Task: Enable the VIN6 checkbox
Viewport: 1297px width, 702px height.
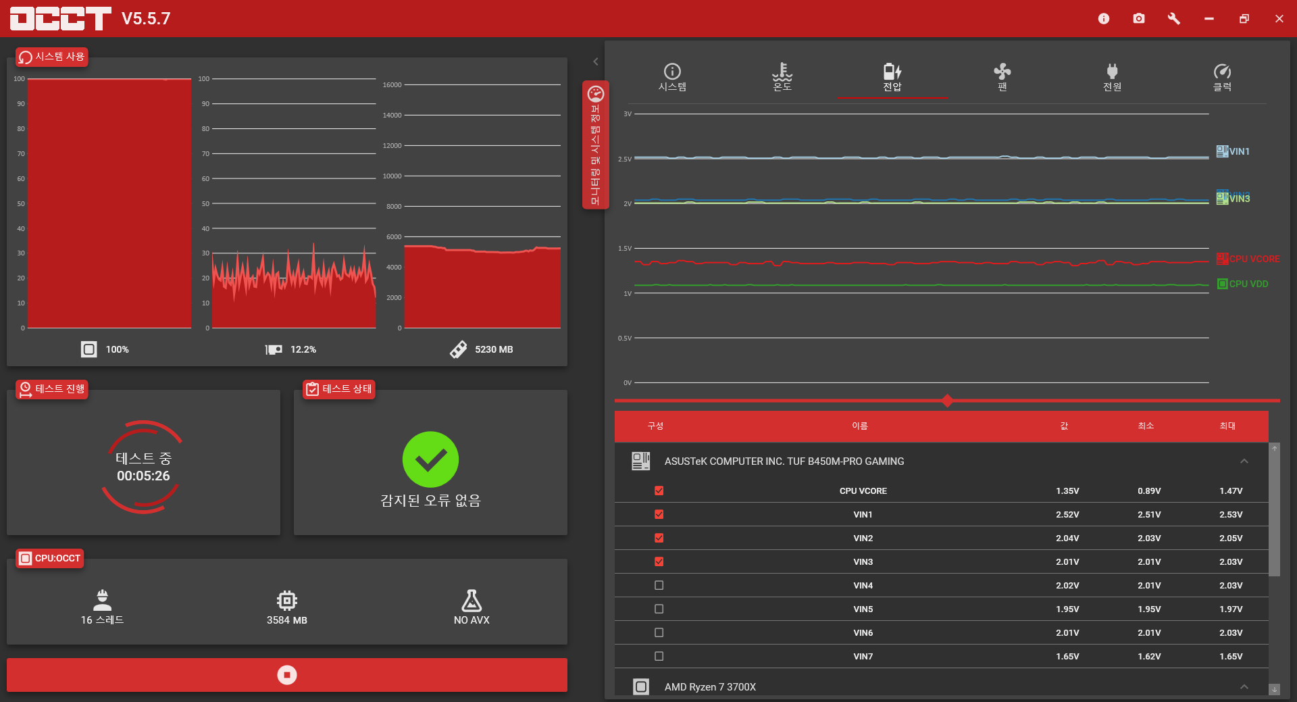Action: [x=659, y=633]
